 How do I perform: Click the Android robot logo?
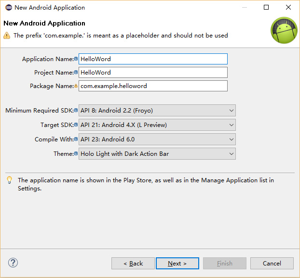click(284, 30)
